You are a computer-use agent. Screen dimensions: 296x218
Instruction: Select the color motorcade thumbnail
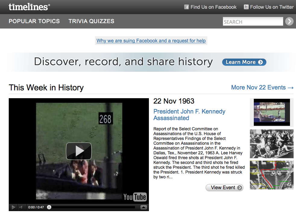[272, 113]
